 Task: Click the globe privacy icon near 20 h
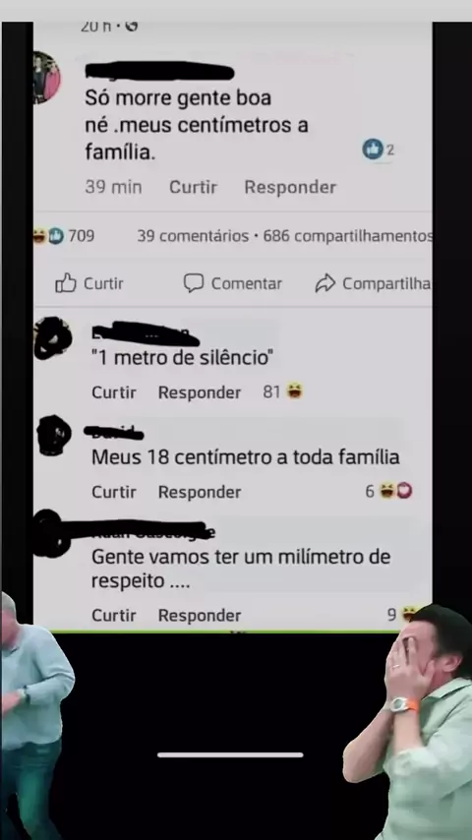[131, 26]
